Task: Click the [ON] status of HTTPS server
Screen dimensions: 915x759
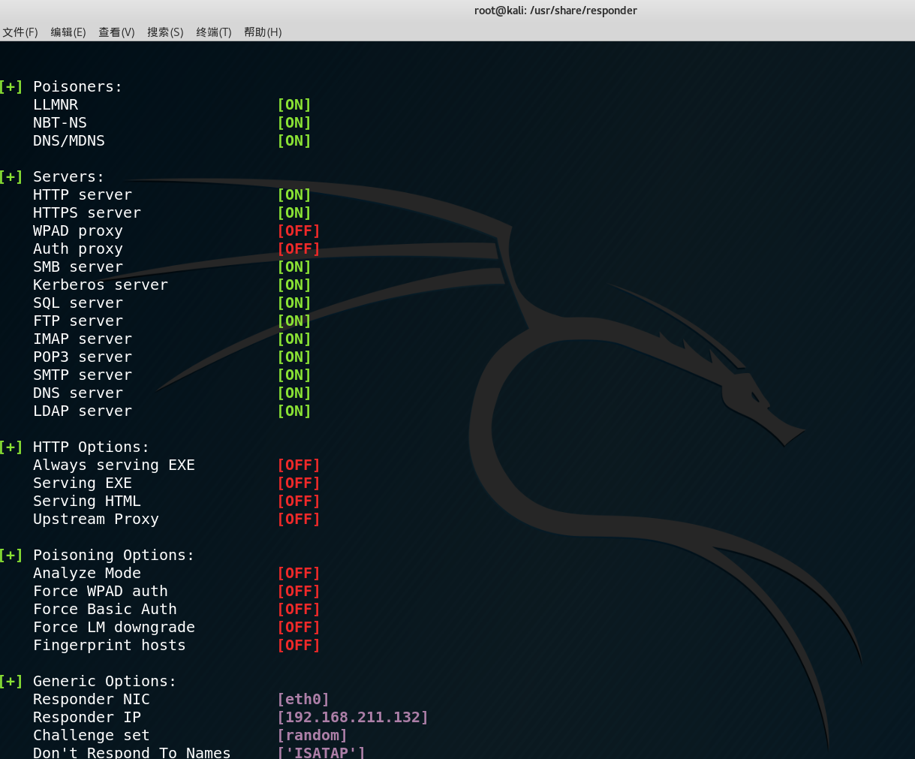Action: [x=294, y=213]
